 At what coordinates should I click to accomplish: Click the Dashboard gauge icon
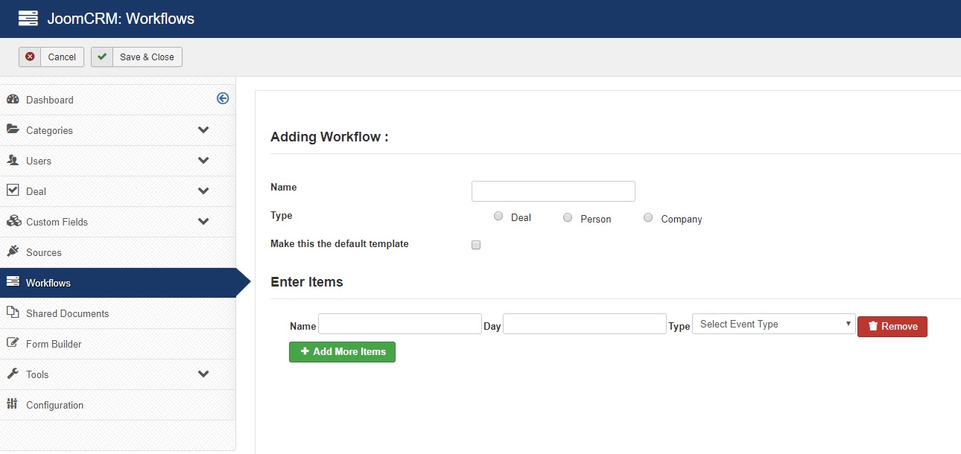tap(13, 99)
